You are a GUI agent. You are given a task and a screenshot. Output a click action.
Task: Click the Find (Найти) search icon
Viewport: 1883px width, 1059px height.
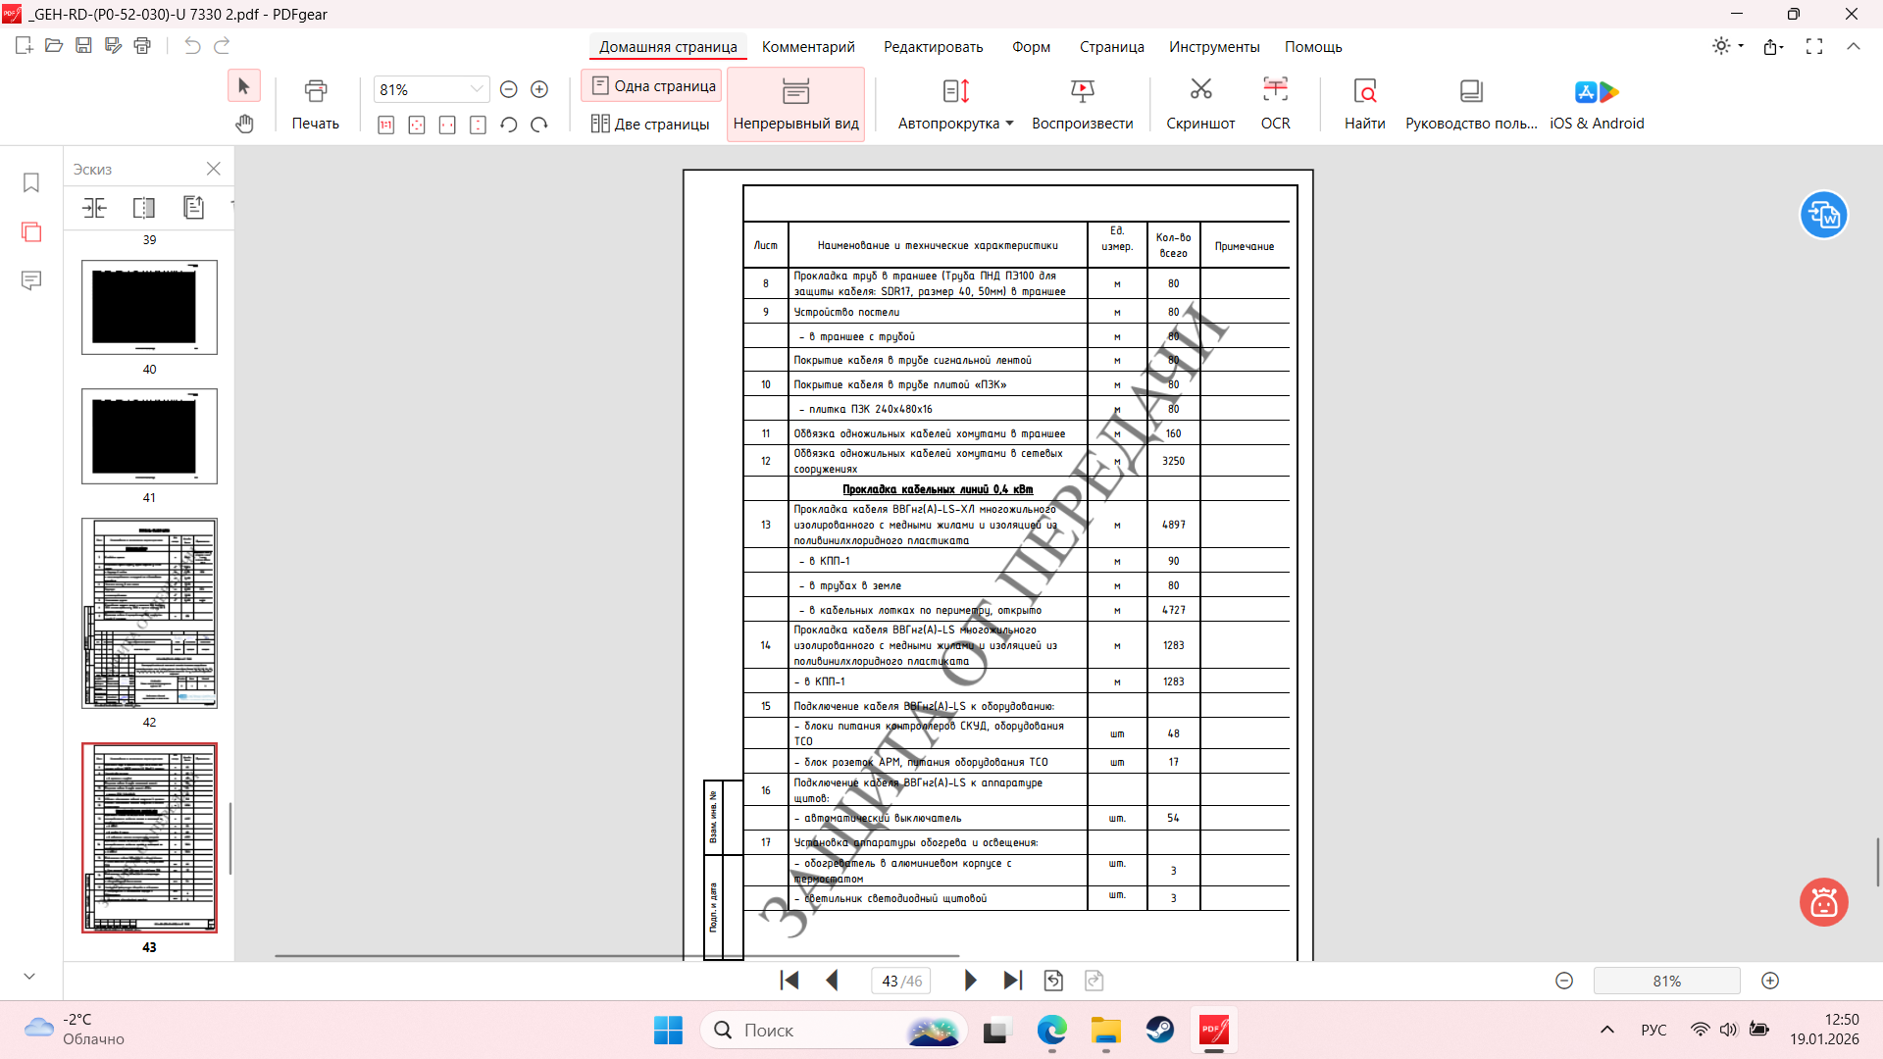[x=1364, y=91]
